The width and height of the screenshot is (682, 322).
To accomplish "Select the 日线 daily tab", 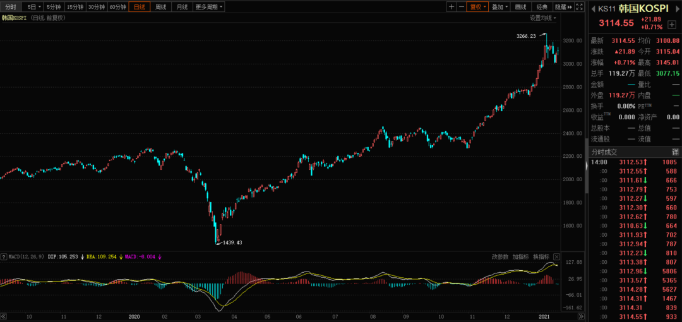I will (139, 7).
